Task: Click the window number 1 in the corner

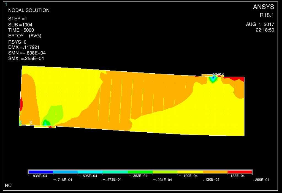Action: click(x=6, y=4)
